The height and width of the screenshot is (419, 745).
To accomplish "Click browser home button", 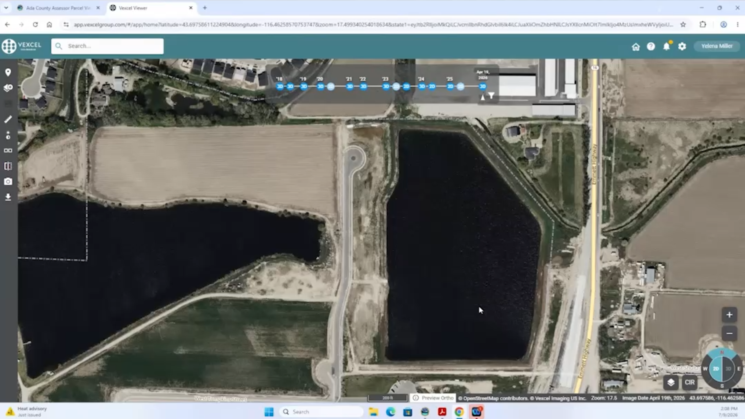I will [49, 24].
